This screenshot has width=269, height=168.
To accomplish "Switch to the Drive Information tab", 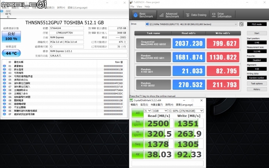I will click(222, 15).
